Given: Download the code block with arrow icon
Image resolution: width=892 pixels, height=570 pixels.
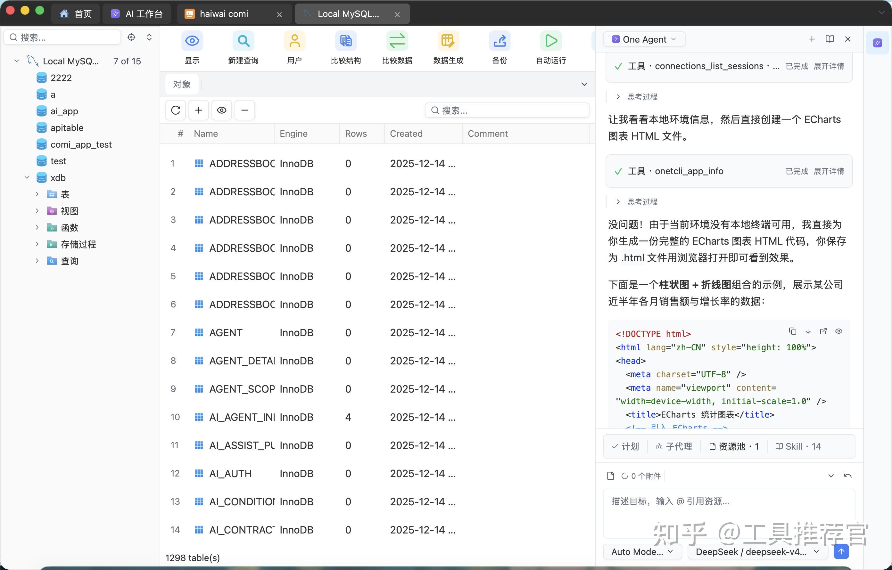Looking at the screenshot, I should point(808,331).
